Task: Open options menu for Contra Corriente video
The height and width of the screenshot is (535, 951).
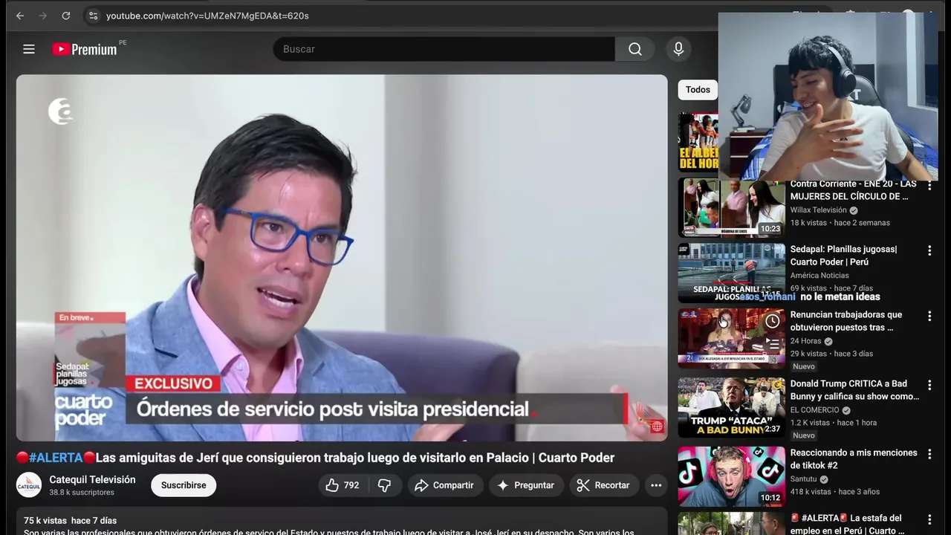Action: coord(929,186)
